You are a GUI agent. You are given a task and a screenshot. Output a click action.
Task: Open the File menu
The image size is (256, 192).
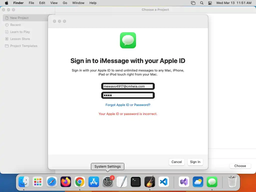click(x=31, y=3)
